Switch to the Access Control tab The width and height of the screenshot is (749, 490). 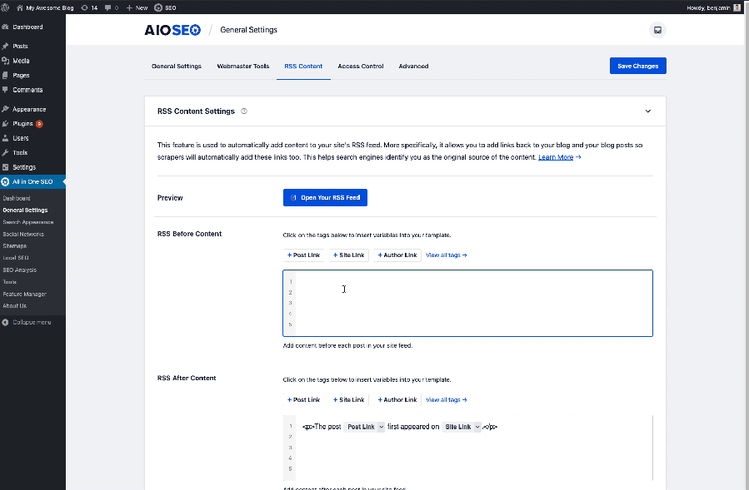point(361,67)
